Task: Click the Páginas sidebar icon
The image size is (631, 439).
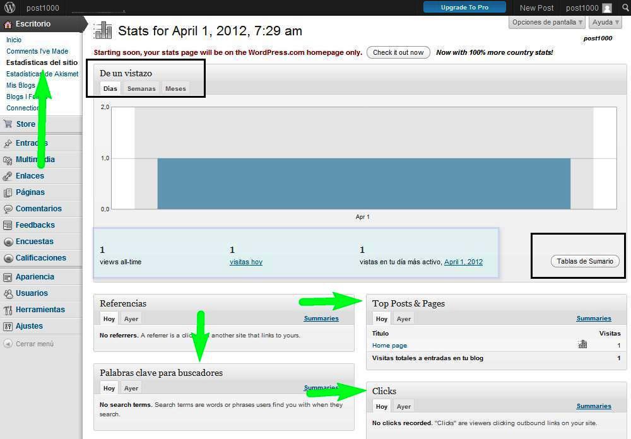Action: tap(8, 192)
